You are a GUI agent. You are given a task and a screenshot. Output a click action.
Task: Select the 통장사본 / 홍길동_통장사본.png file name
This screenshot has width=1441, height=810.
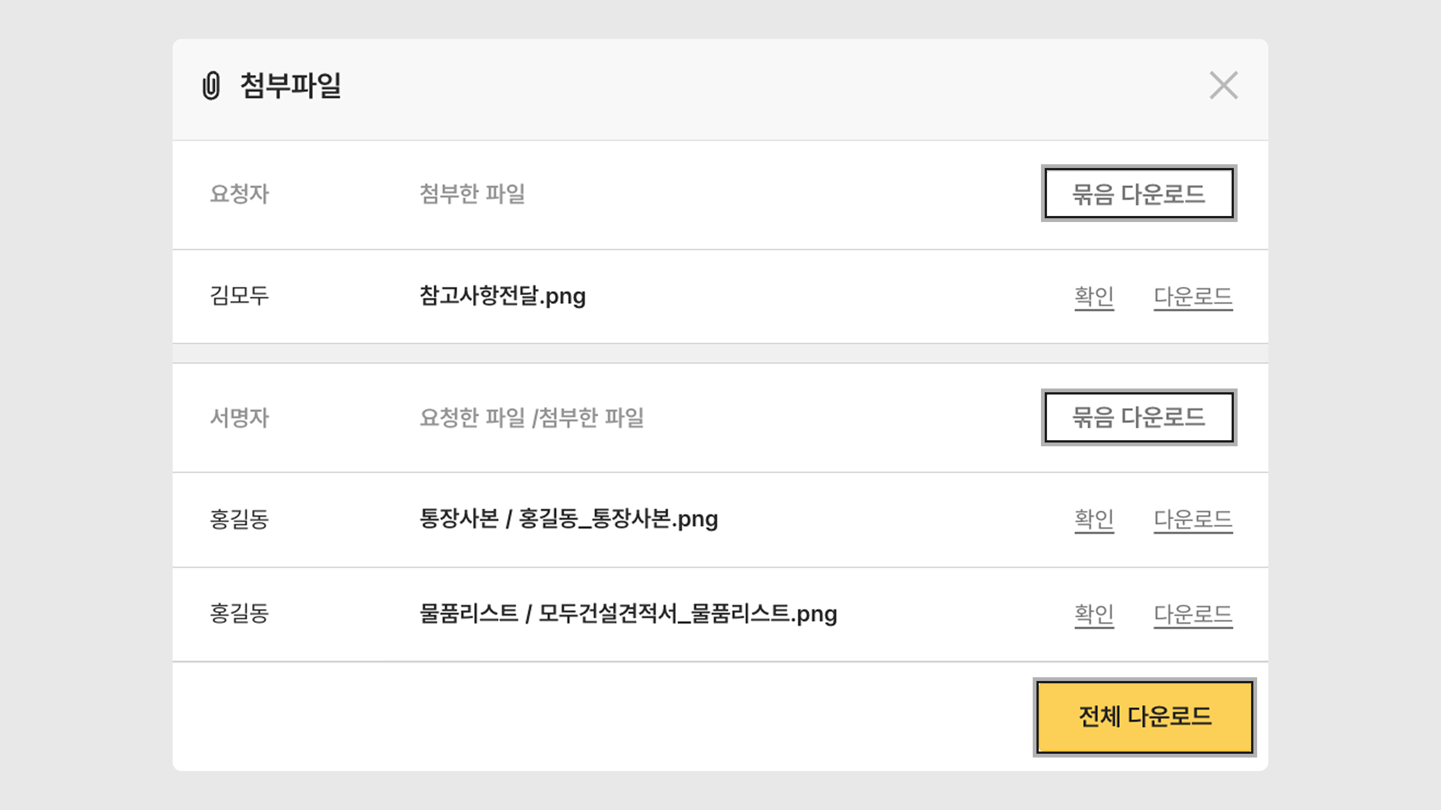pyautogui.click(x=569, y=519)
